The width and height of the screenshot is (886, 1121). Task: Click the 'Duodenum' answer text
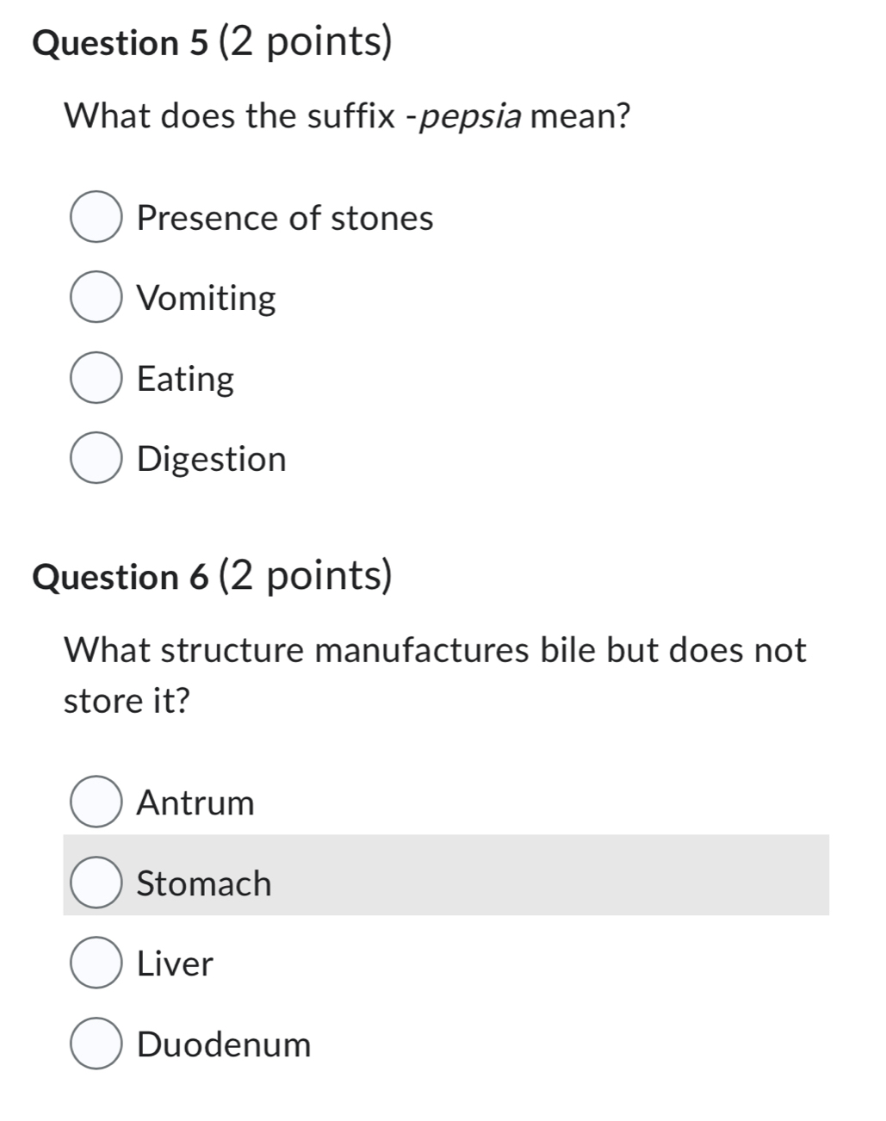[223, 1044]
